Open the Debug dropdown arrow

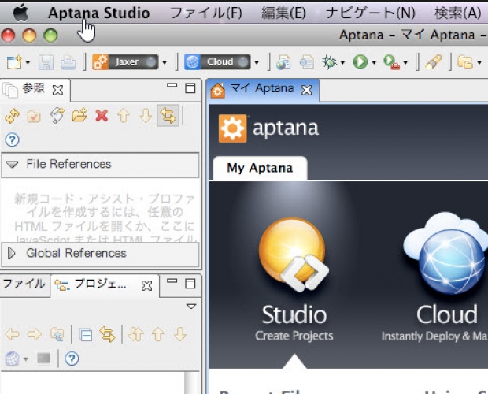click(x=342, y=62)
